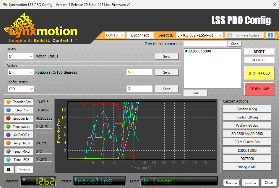Click the blue info icon button
The image size is (279, 188).
pos(270,35)
